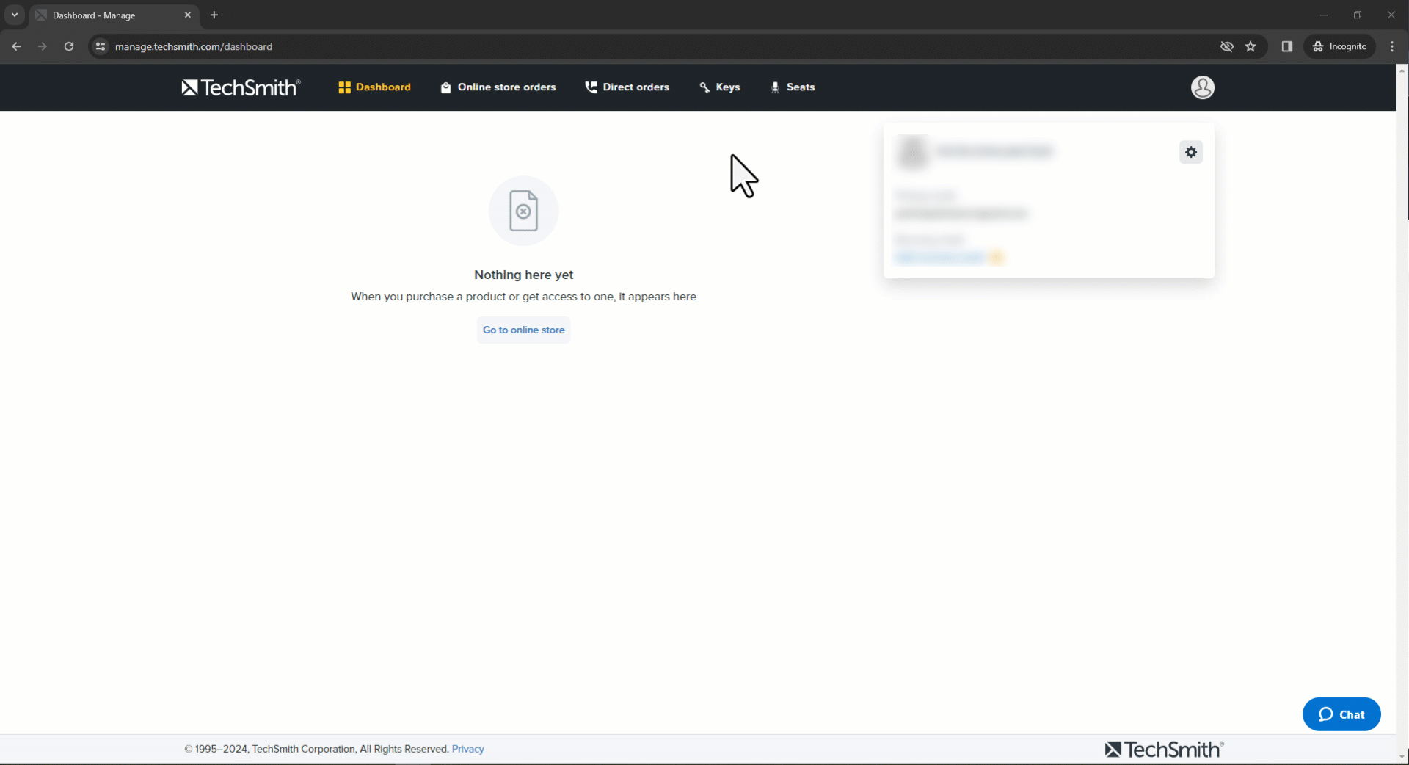The width and height of the screenshot is (1409, 765).
Task: Open the Dashboard nav item
Action: point(374,87)
